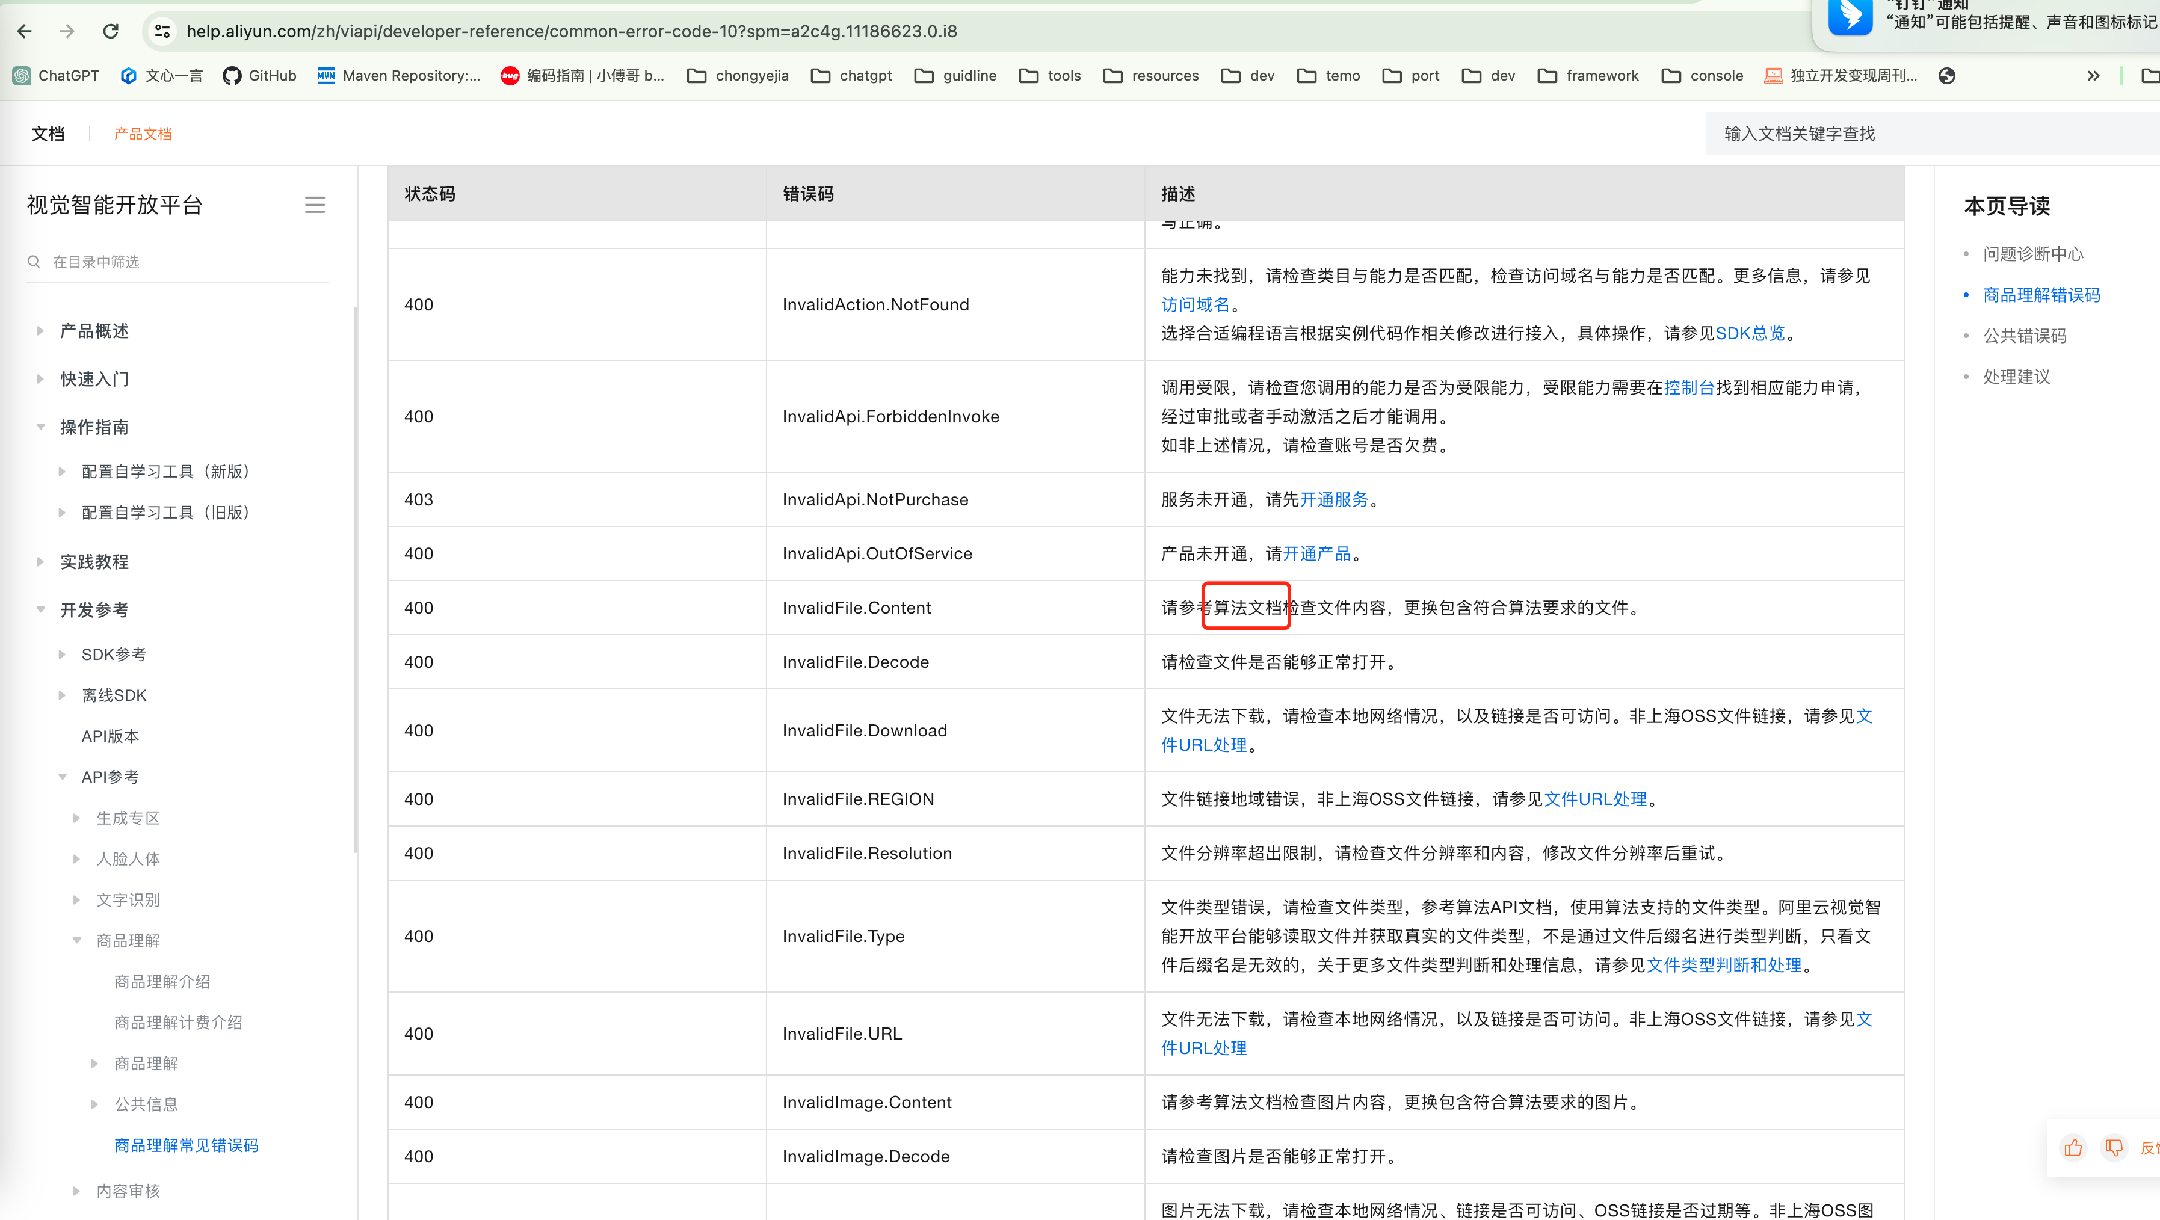Viewport: 2160px width, 1220px height.
Task: Open the Maven Repository bookmark
Action: coord(399,75)
